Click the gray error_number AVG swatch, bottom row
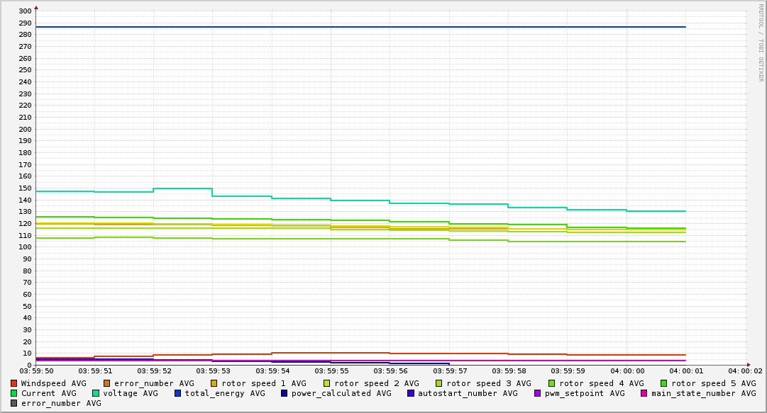767x413 pixels. (14, 403)
